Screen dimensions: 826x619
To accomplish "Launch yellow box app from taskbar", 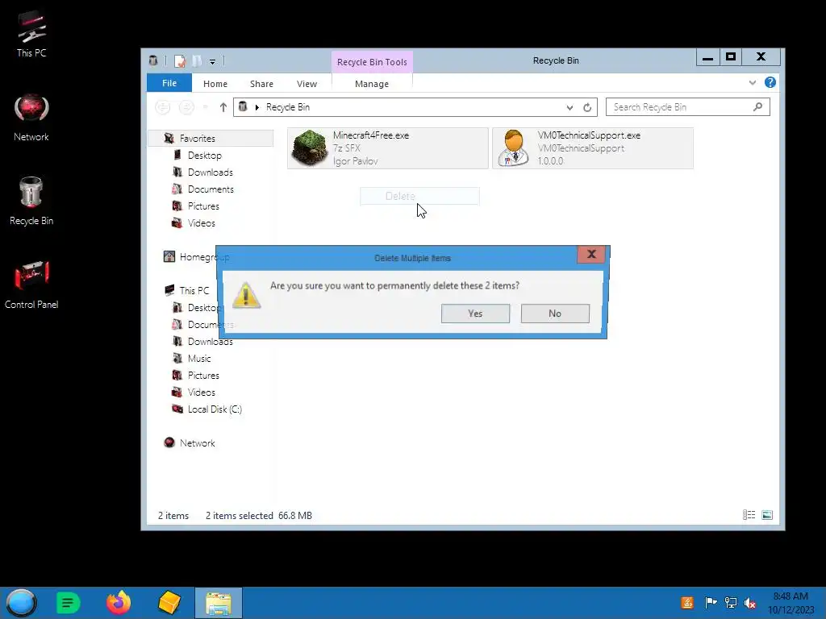I will tap(169, 603).
